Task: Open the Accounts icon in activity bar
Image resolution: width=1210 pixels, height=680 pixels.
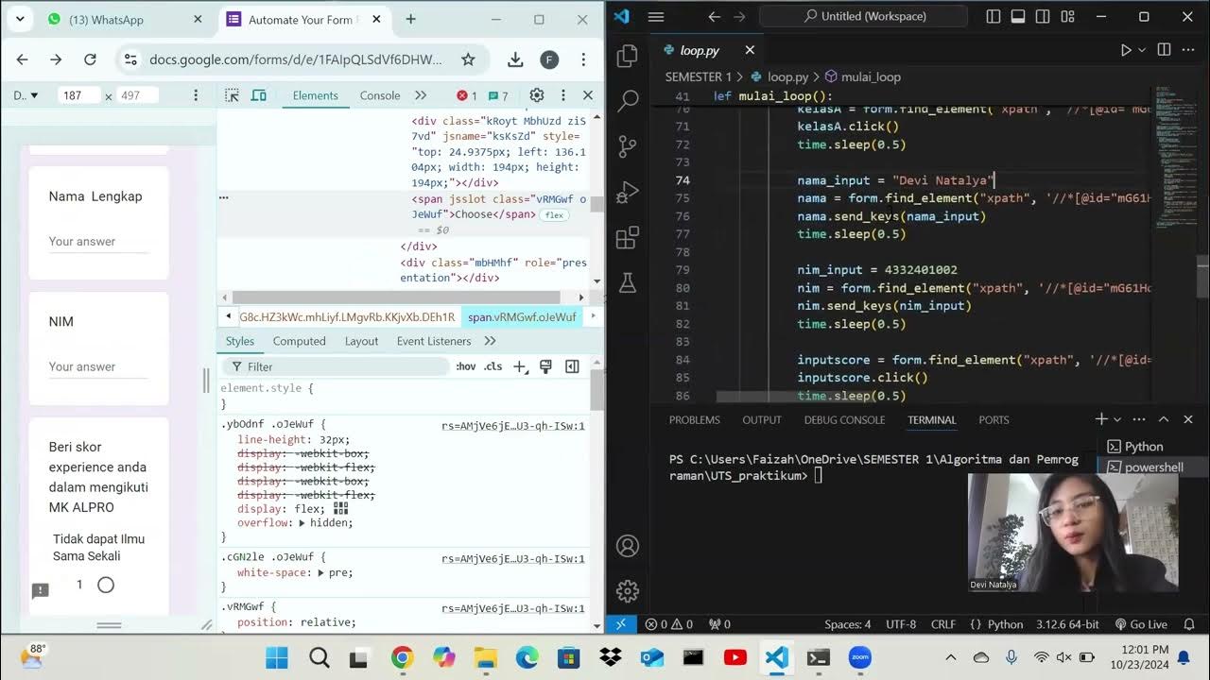Action: (x=628, y=546)
